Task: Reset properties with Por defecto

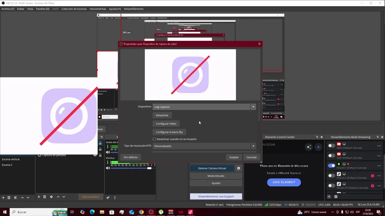Action: [131, 157]
